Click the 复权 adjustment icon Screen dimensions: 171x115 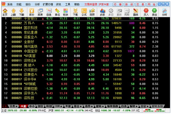click(x=119, y=12)
